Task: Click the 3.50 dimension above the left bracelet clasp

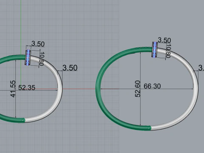Action: click(38, 44)
